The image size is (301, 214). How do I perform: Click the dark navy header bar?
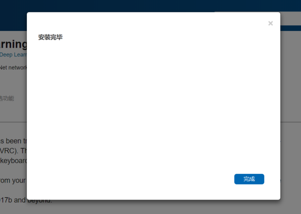pyautogui.click(x=150, y=6)
